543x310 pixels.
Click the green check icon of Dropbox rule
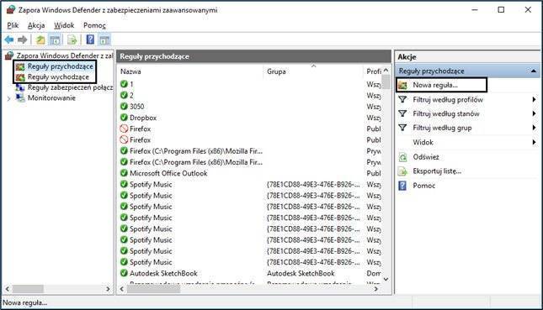pos(124,118)
